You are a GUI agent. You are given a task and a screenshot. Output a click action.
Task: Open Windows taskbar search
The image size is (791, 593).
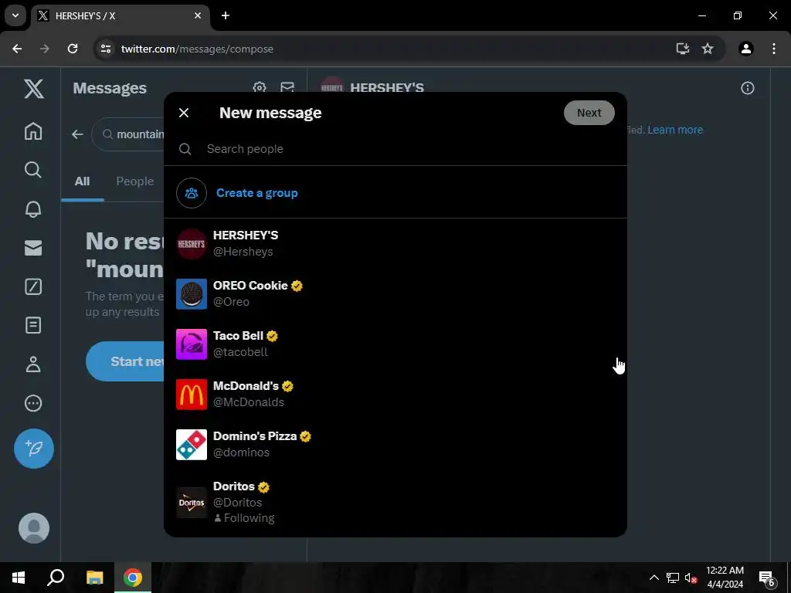click(x=56, y=578)
